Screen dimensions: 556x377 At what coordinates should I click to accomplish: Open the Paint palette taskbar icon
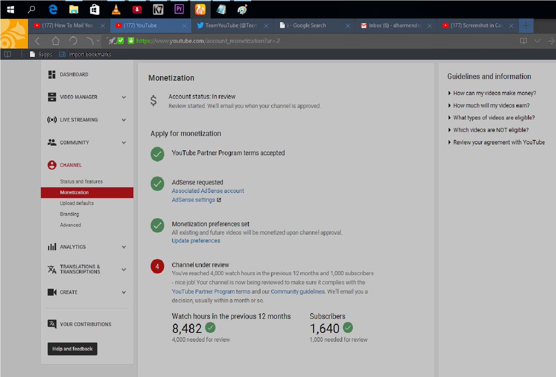[242, 9]
